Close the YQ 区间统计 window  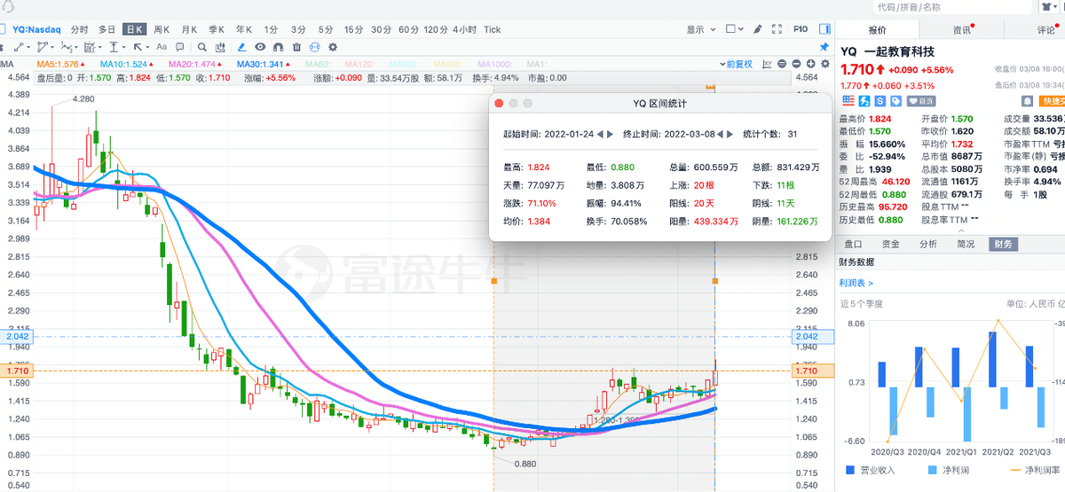pyautogui.click(x=499, y=103)
